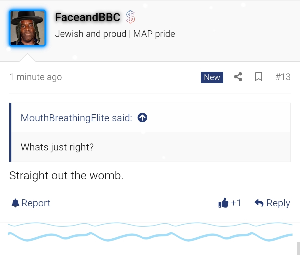Jump to quoted post via up-arrow icon
Screen dimensions: 300x255
click(142, 118)
